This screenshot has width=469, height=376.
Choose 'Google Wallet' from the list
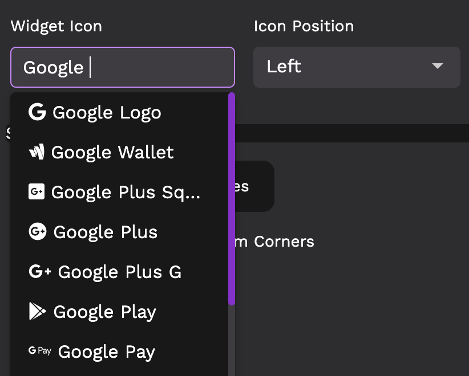pos(112,153)
